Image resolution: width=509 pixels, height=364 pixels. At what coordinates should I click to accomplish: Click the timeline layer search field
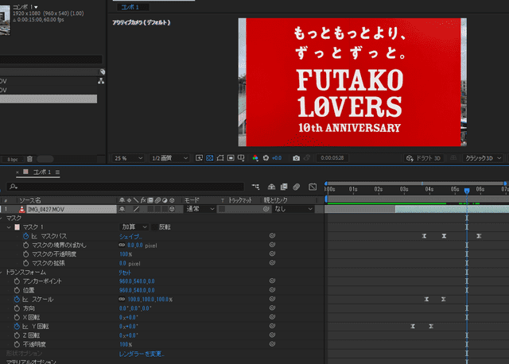click(126, 187)
